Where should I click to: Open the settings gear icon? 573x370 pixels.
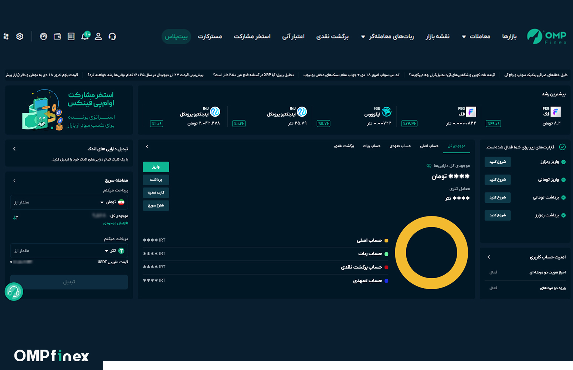point(20,36)
